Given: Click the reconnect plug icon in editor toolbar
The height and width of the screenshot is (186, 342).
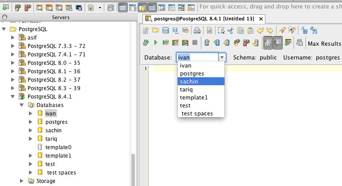Looking at the screenshot, I should click(x=236, y=43).
